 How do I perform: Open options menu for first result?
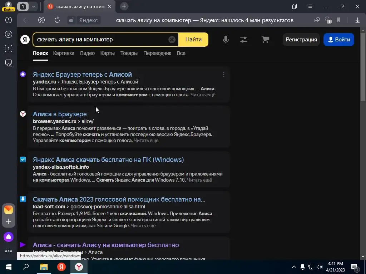[224, 75]
